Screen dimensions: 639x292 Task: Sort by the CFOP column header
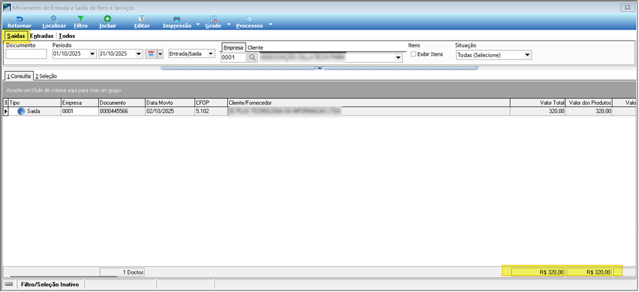point(211,103)
